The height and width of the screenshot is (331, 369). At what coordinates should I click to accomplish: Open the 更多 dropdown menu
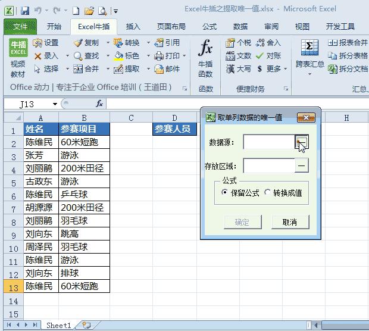[286, 69]
